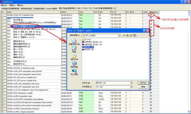Expand the 查找范围 (look in) folder dropdown
The image size is (191, 114).
(x=119, y=35)
